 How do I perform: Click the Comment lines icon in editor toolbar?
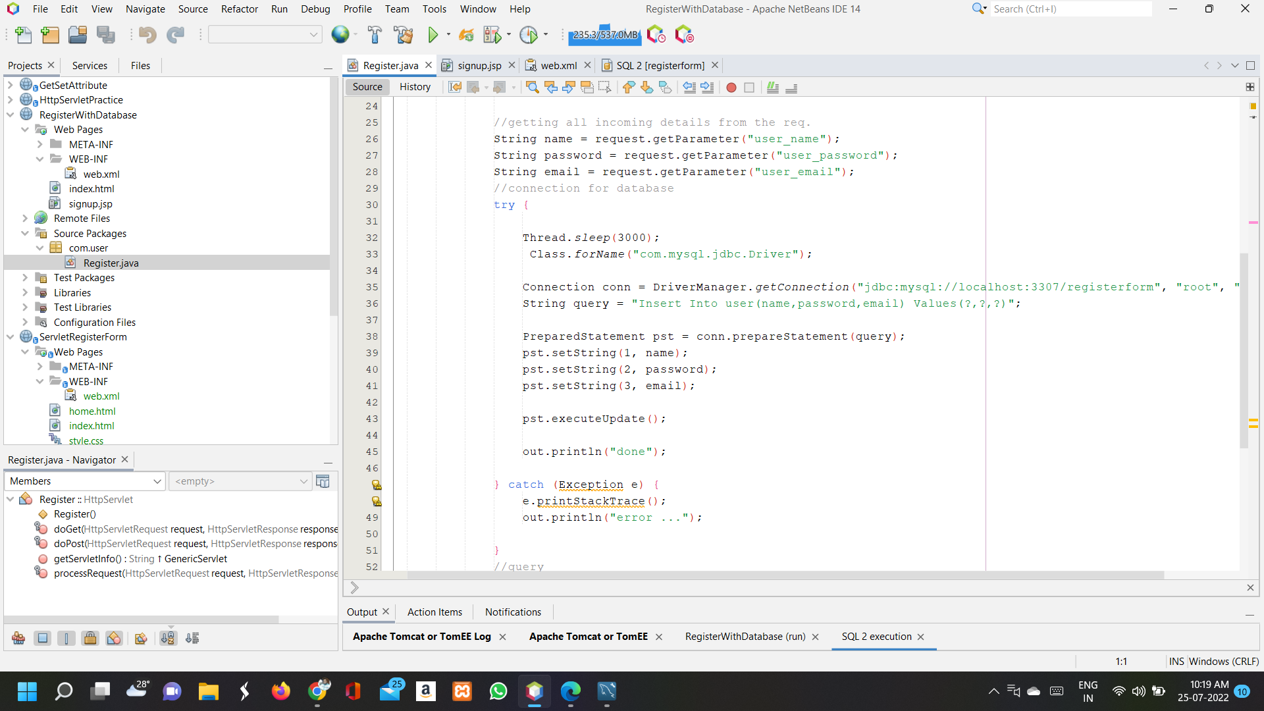click(x=773, y=88)
